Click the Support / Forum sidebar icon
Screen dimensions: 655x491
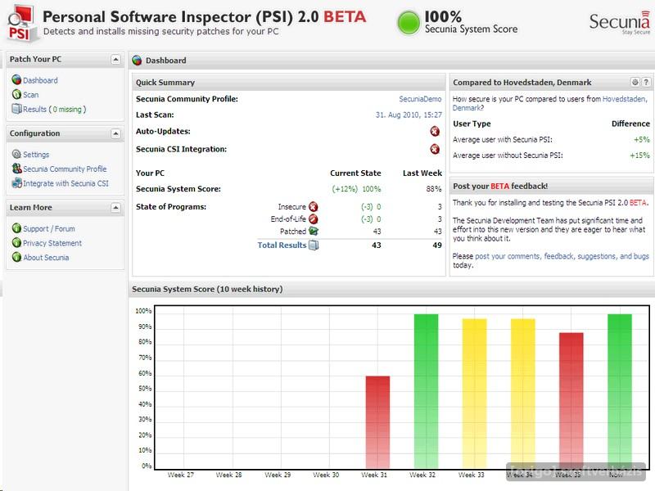(16, 228)
